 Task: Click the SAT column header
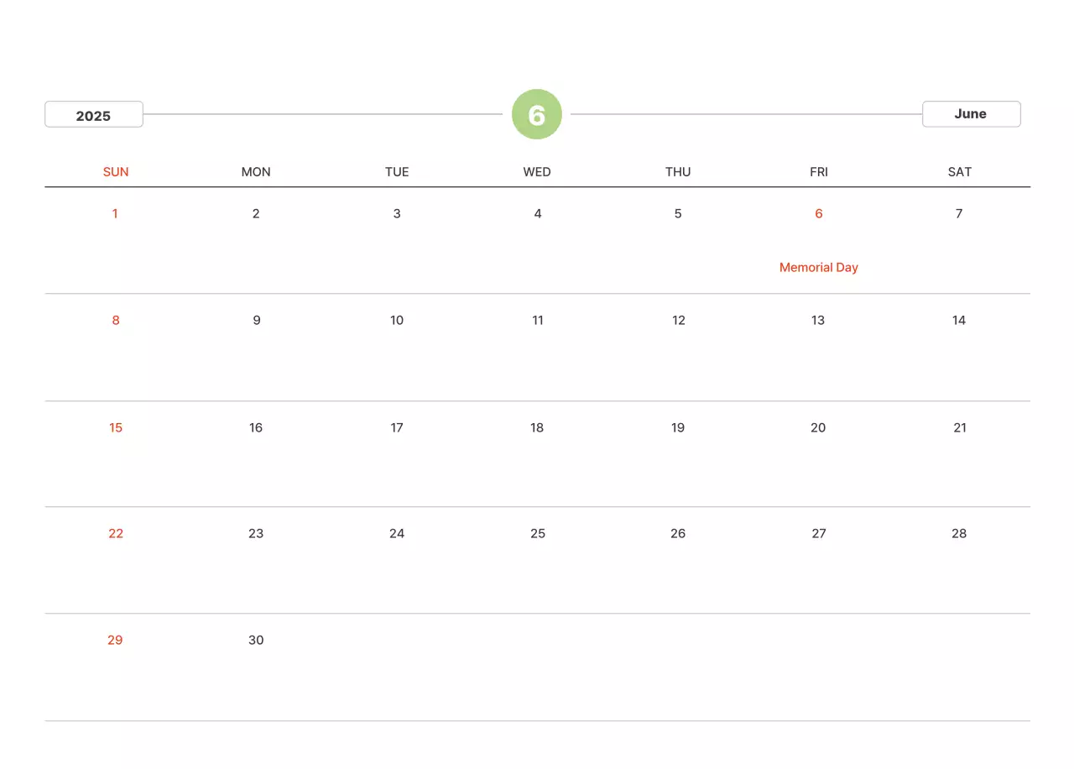point(959,172)
